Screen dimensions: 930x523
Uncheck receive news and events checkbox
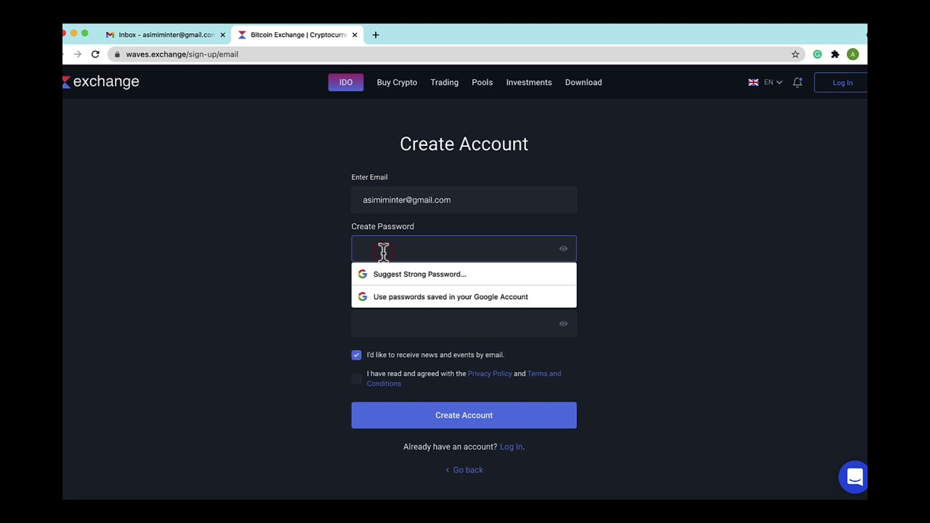click(356, 355)
